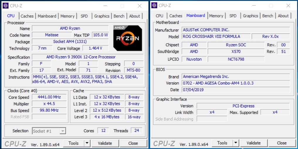Open the Graphics tab in left window

click(102, 16)
